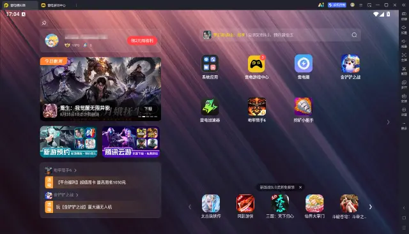Open recommended game 斗破苍穹
Screen dimensions: 409x234
(x=349, y=203)
